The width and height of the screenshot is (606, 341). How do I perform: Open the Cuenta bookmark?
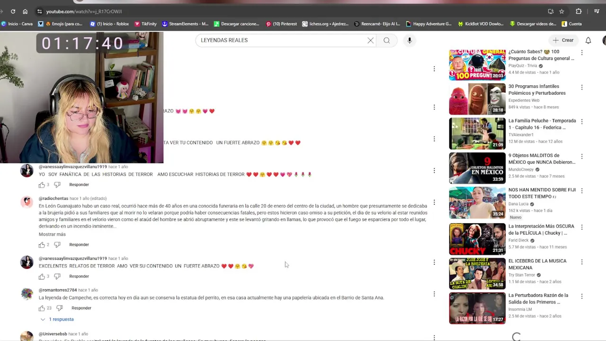(571, 24)
